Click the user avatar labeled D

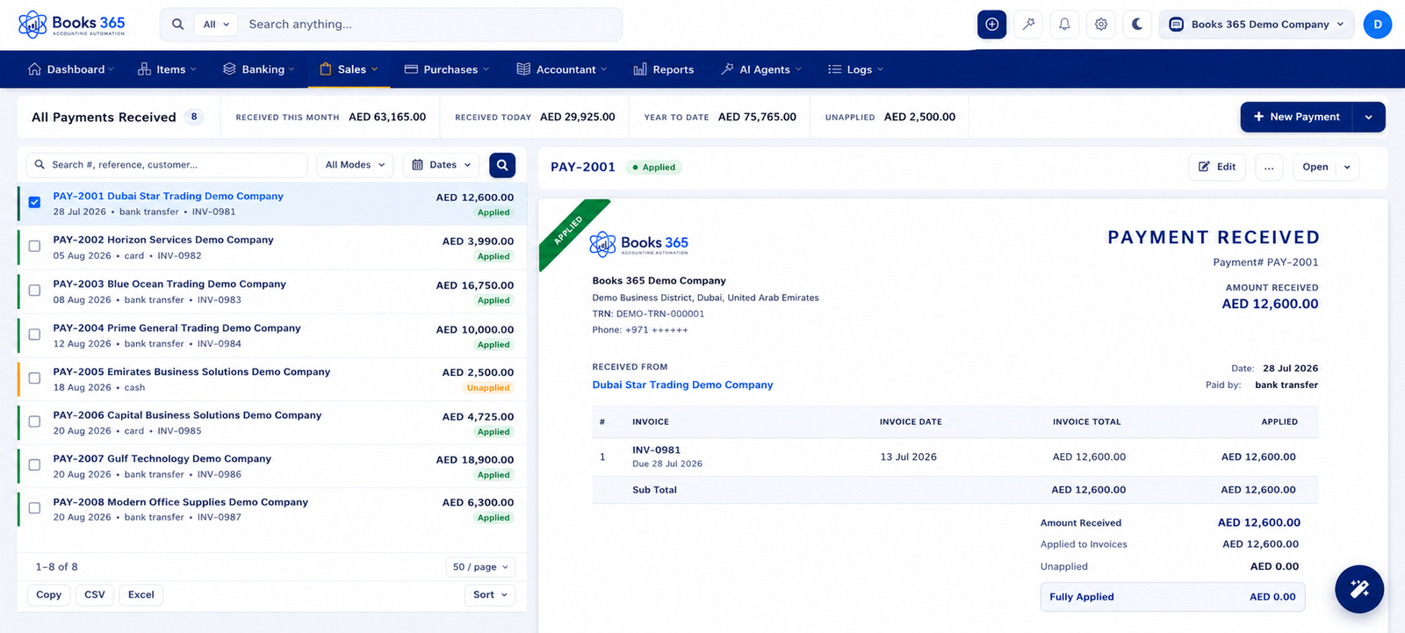coord(1377,25)
